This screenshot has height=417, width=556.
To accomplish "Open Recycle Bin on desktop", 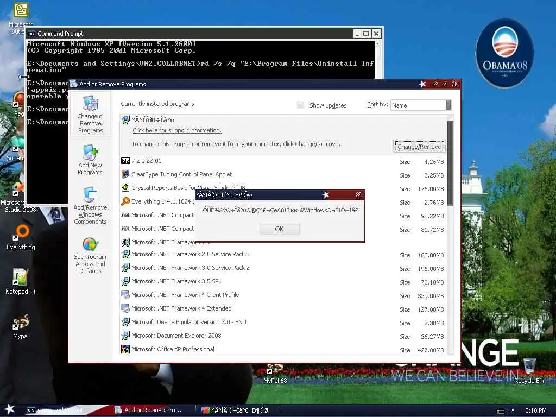I will click(x=529, y=371).
